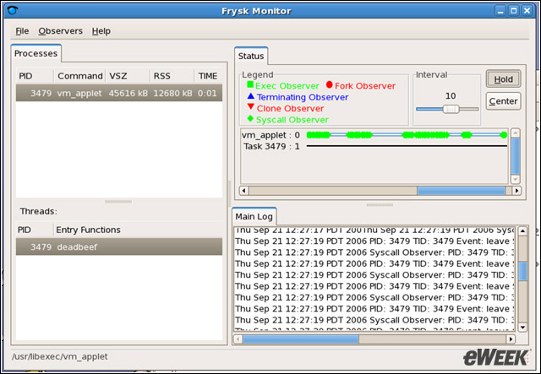Open the Help menu
The image size is (541, 374).
tap(101, 31)
